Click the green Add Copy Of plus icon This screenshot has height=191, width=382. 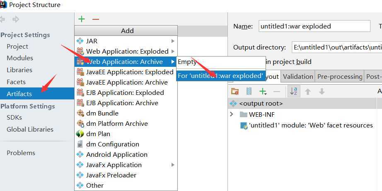(x=263, y=91)
